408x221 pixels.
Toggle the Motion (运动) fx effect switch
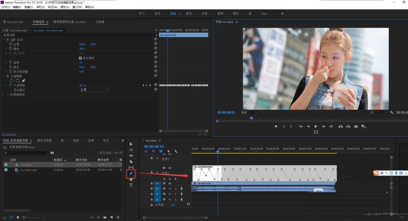coord(7,39)
